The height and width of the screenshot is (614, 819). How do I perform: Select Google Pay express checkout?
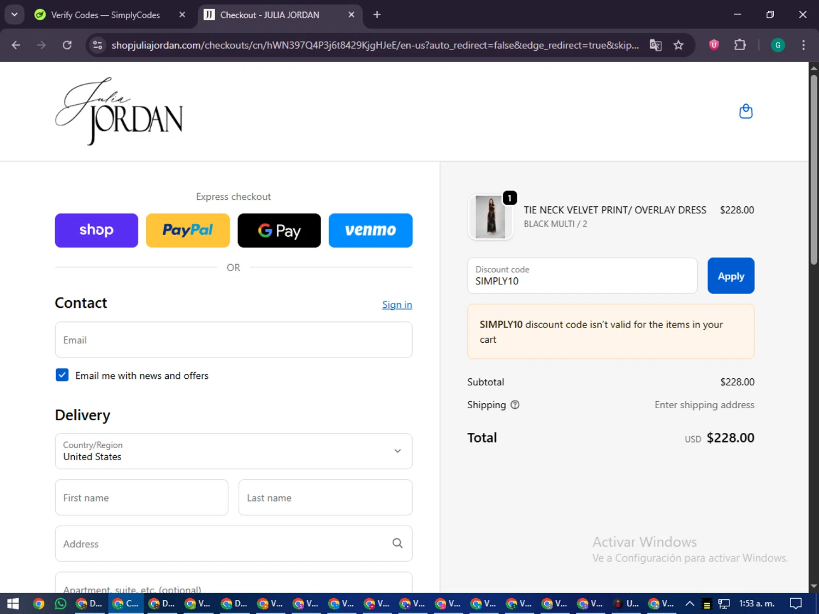point(279,230)
